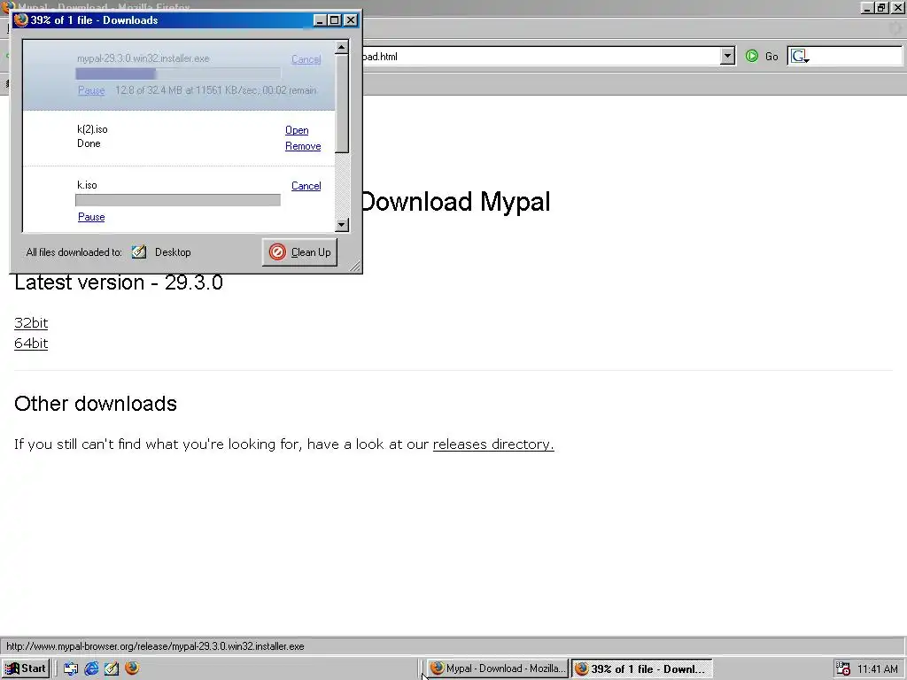Image resolution: width=907 pixels, height=680 pixels.
Task: Maximize the Downloads window
Action: 335,20
